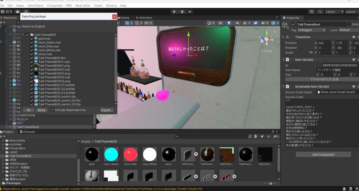Click the Project panel lock icon

273,132
